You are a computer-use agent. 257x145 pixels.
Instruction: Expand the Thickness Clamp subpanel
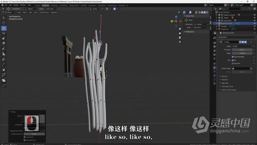[x=227, y=87]
